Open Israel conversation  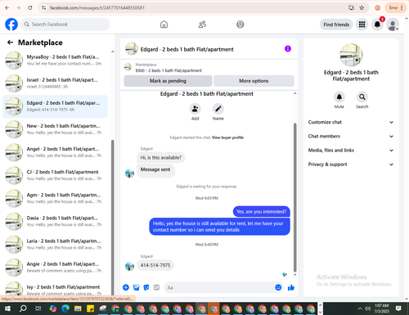coord(55,83)
